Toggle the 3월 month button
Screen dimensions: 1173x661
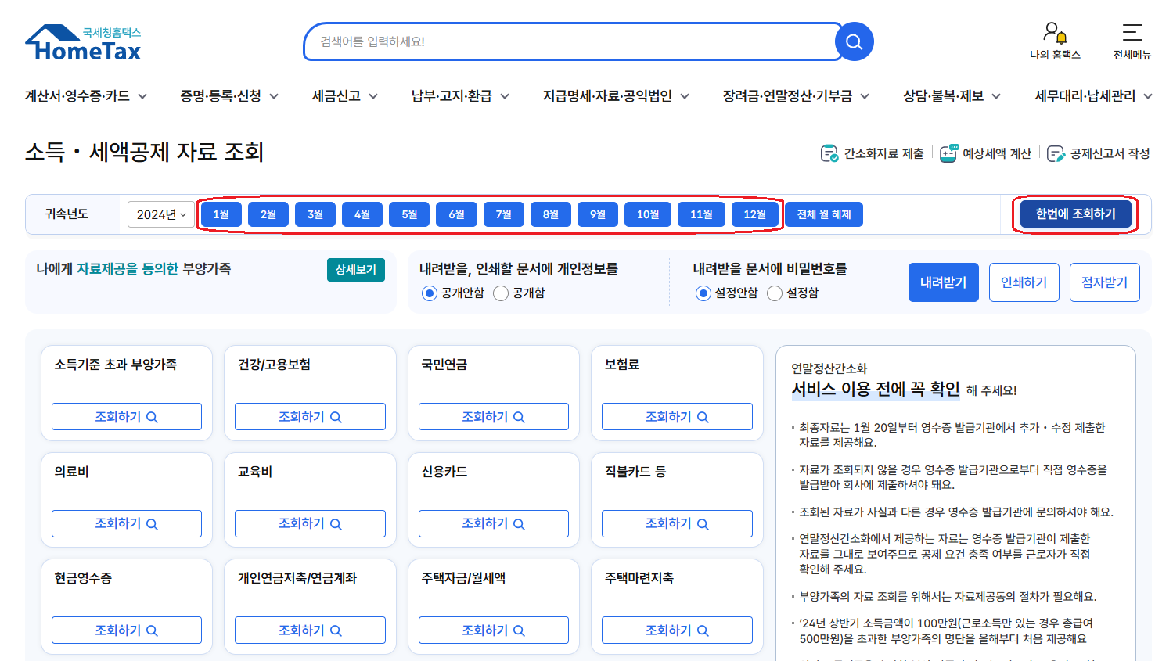pos(315,214)
